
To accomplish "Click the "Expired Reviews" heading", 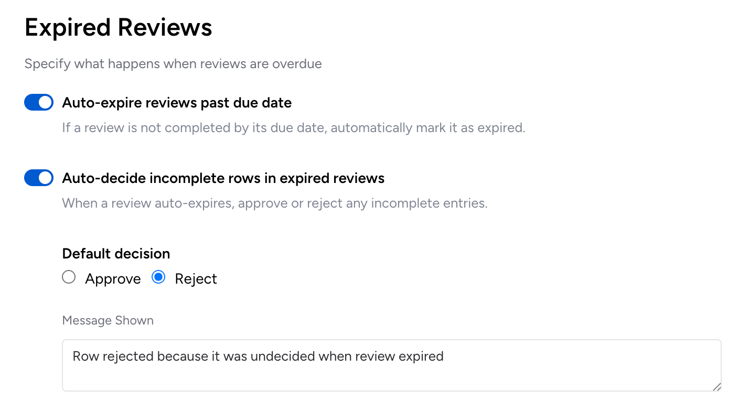I will [119, 27].
